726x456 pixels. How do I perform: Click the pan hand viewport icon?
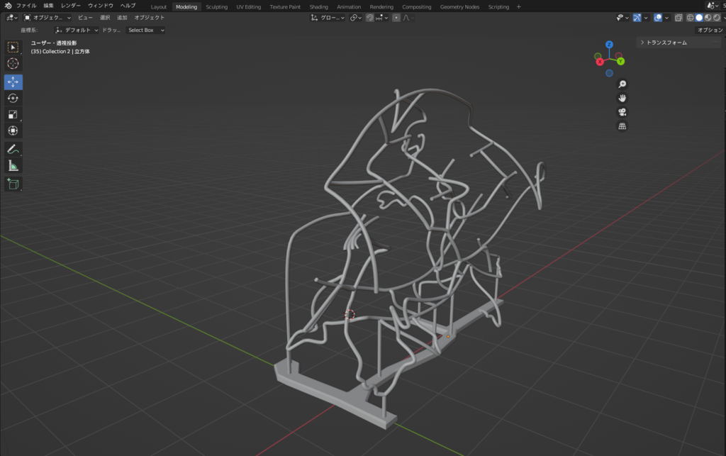(x=622, y=98)
